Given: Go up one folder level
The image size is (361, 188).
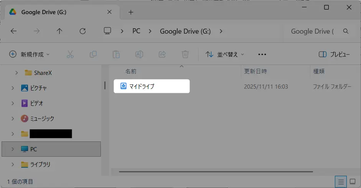Looking at the screenshot, I should 59,31.
